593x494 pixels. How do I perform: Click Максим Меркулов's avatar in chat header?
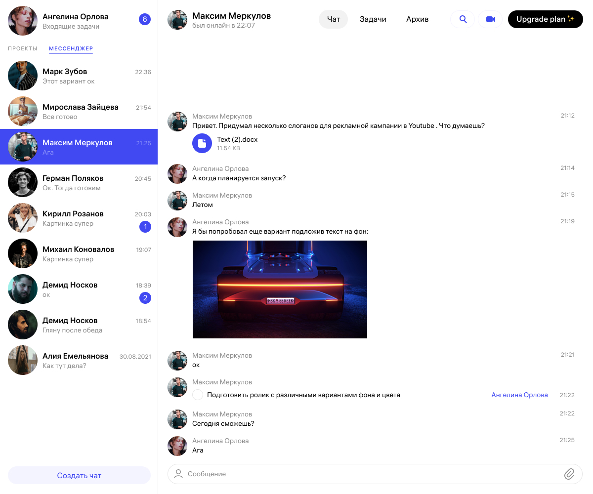click(x=177, y=20)
